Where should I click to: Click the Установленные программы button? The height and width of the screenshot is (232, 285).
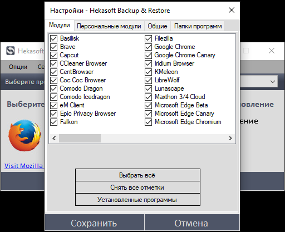click(137, 200)
